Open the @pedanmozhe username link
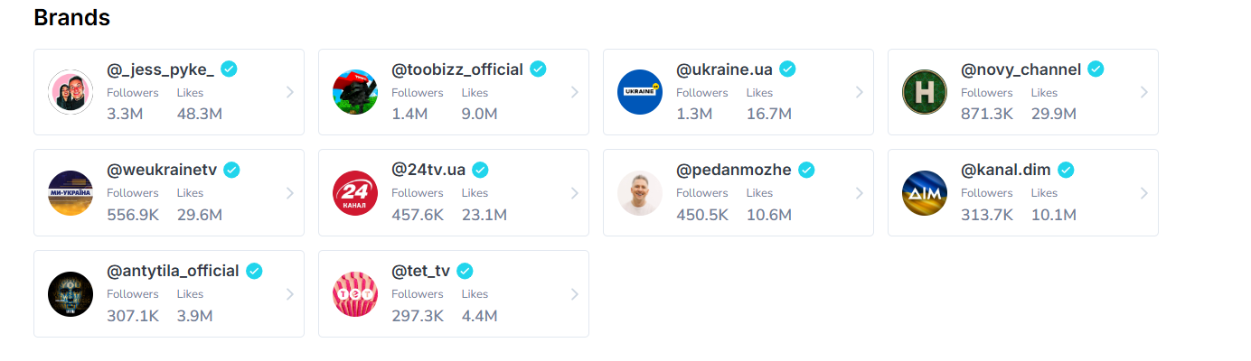The width and height of the screenshot is (1251, 361). coord(733,170)
